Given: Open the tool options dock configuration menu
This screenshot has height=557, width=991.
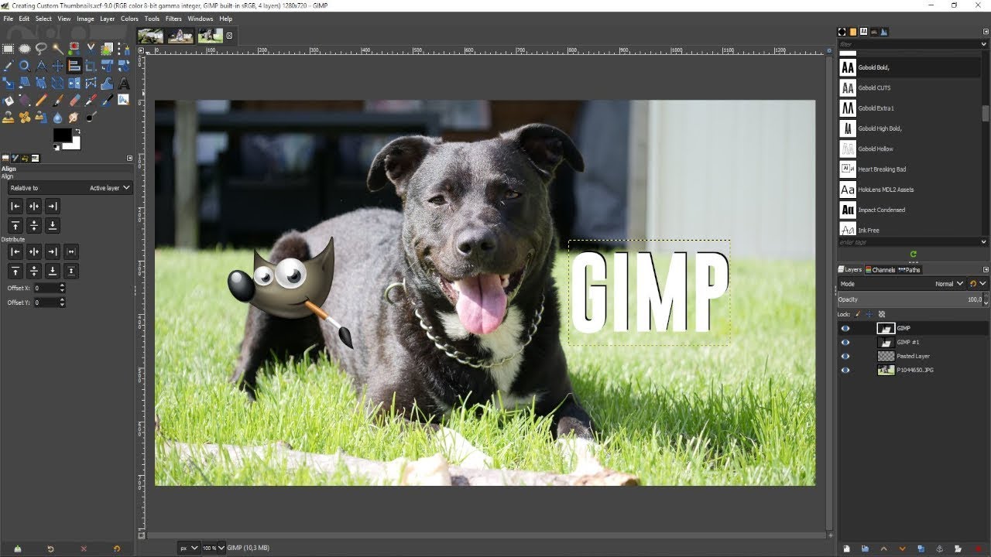Looking at the screenshot, I should (x=129, y=158).
